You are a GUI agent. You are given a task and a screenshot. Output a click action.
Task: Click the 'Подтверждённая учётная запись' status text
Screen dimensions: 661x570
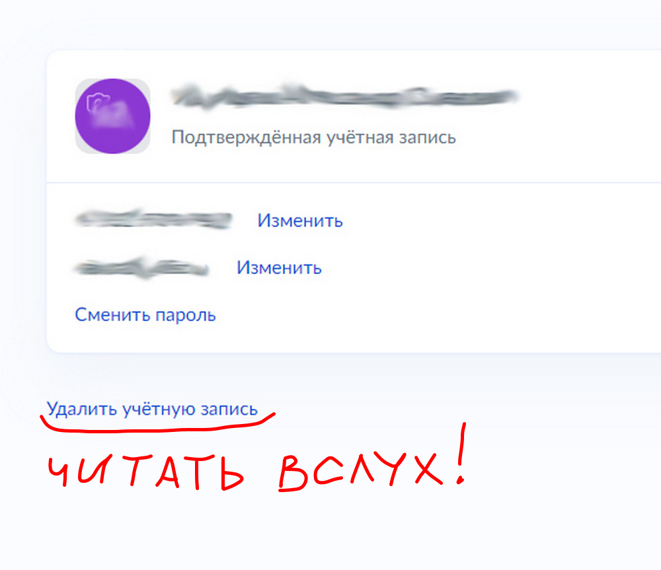313,137
